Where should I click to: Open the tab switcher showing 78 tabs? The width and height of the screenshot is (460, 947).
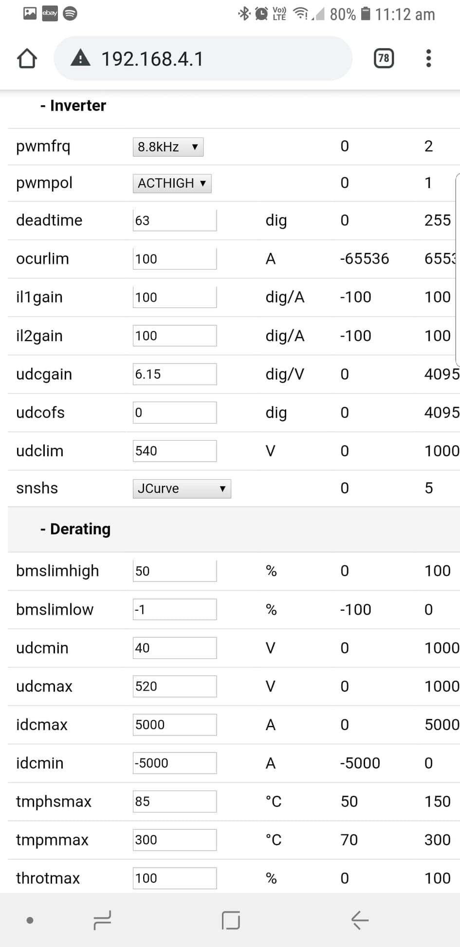(x=384, y=58)
